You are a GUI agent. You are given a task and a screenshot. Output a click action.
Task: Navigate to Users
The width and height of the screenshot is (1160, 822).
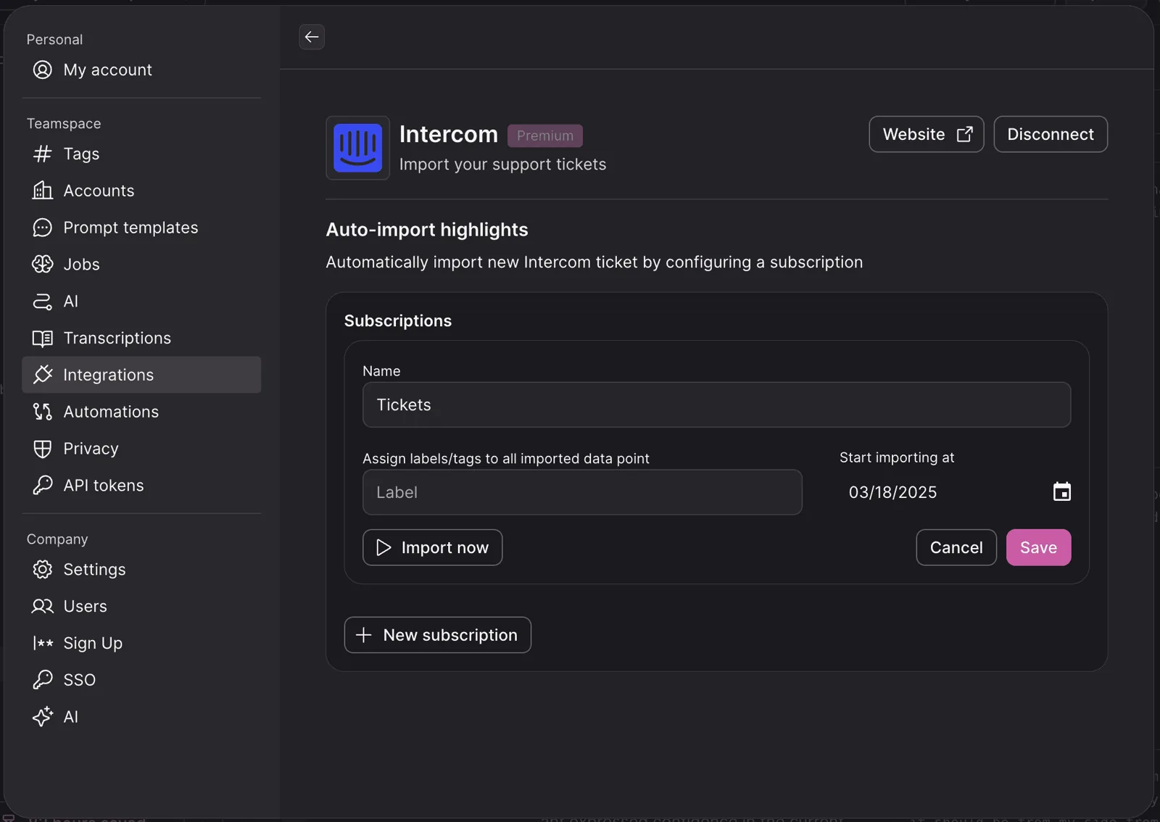pyautogui.click(x=141, y=606)
